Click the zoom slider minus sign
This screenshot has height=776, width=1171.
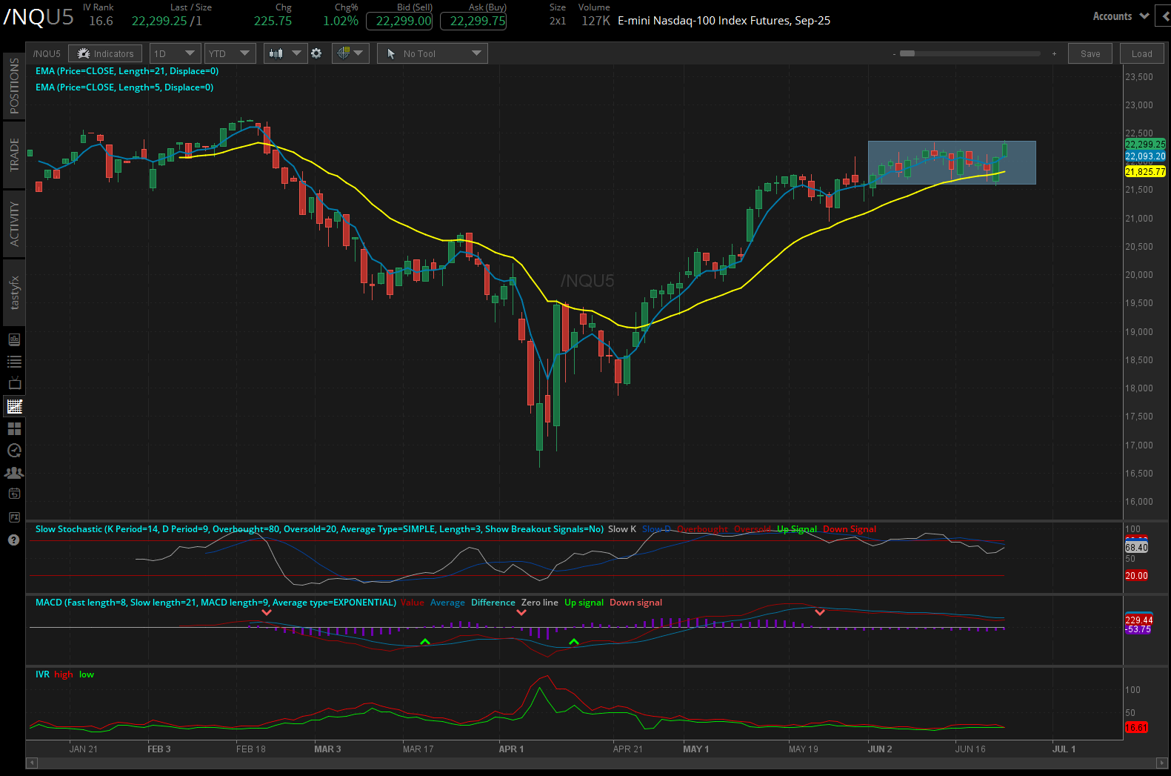tap(894, 53)
